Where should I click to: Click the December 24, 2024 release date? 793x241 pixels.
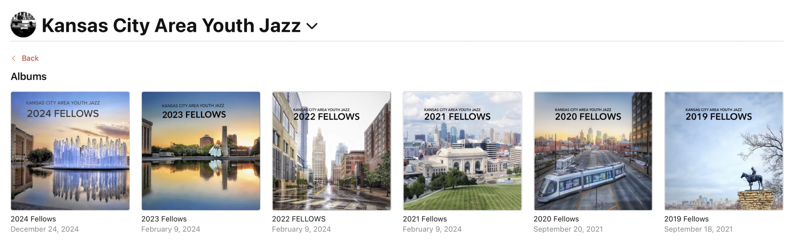[x=45, y=229]
